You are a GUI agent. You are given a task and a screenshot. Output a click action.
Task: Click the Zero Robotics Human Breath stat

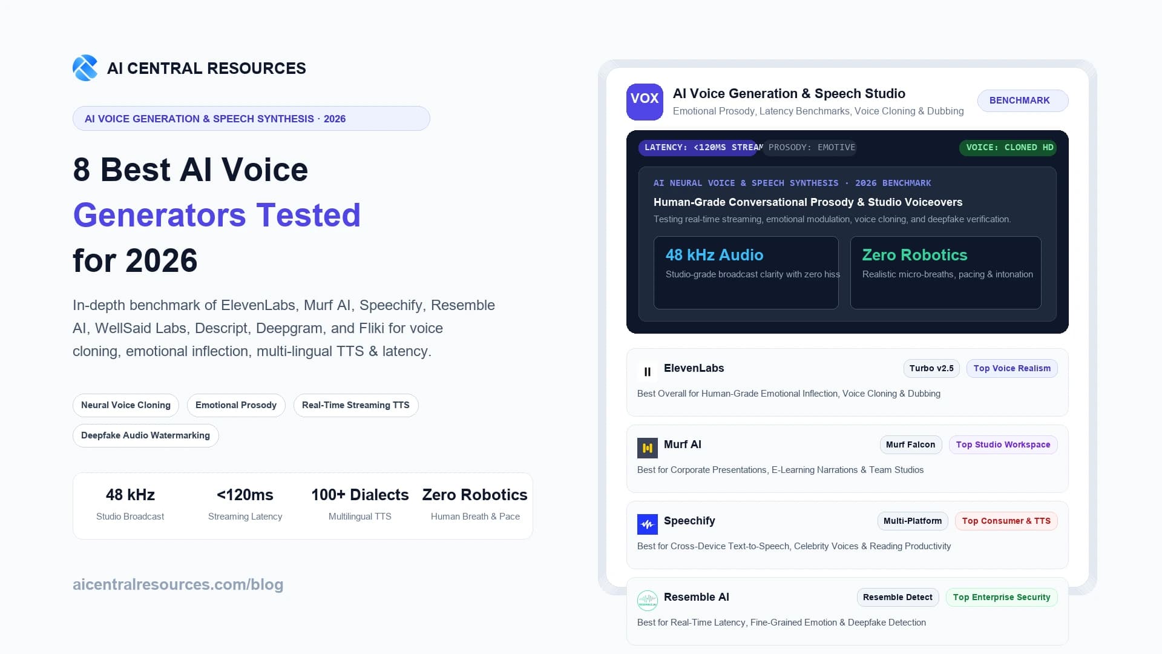click(475, 504)
